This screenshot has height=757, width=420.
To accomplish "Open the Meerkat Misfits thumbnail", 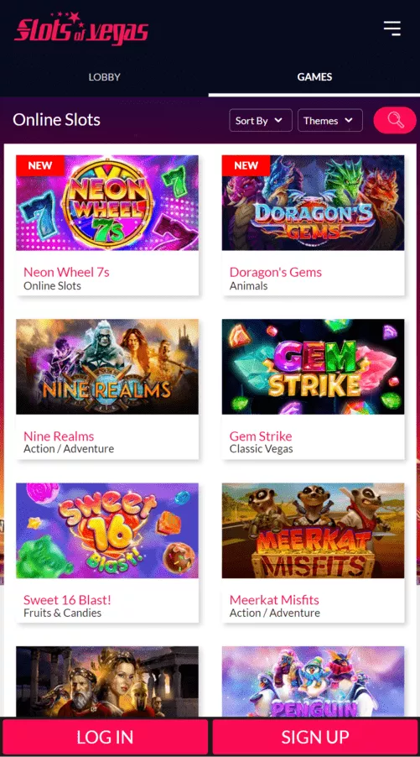I will 313,530.
